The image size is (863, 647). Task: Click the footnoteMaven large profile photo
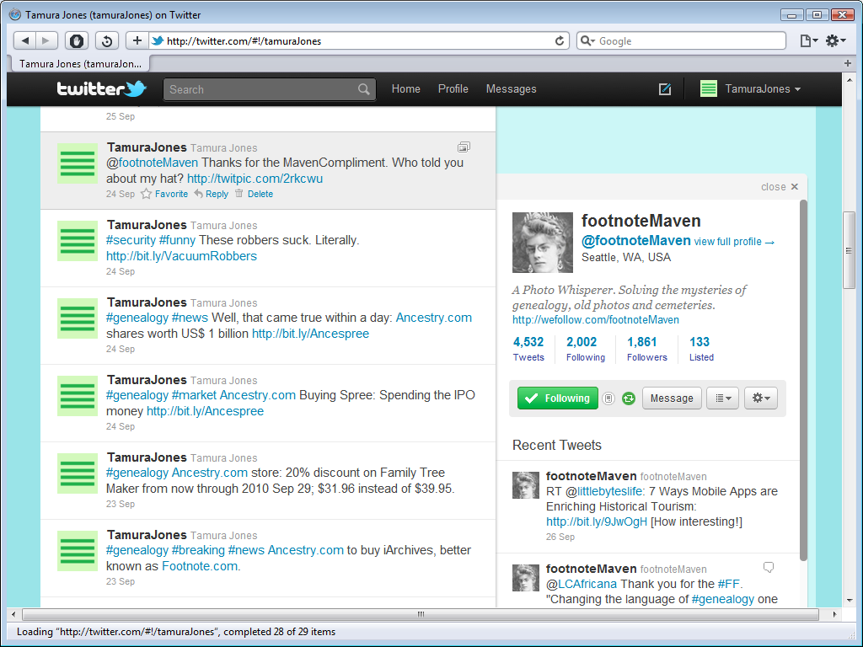[543, 243]
